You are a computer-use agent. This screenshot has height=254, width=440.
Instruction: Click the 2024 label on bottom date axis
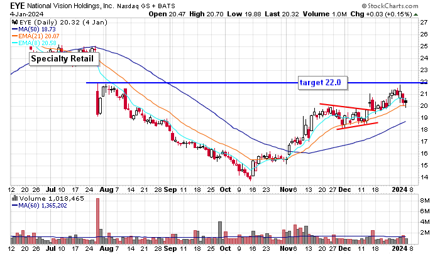tap(400, 248)
